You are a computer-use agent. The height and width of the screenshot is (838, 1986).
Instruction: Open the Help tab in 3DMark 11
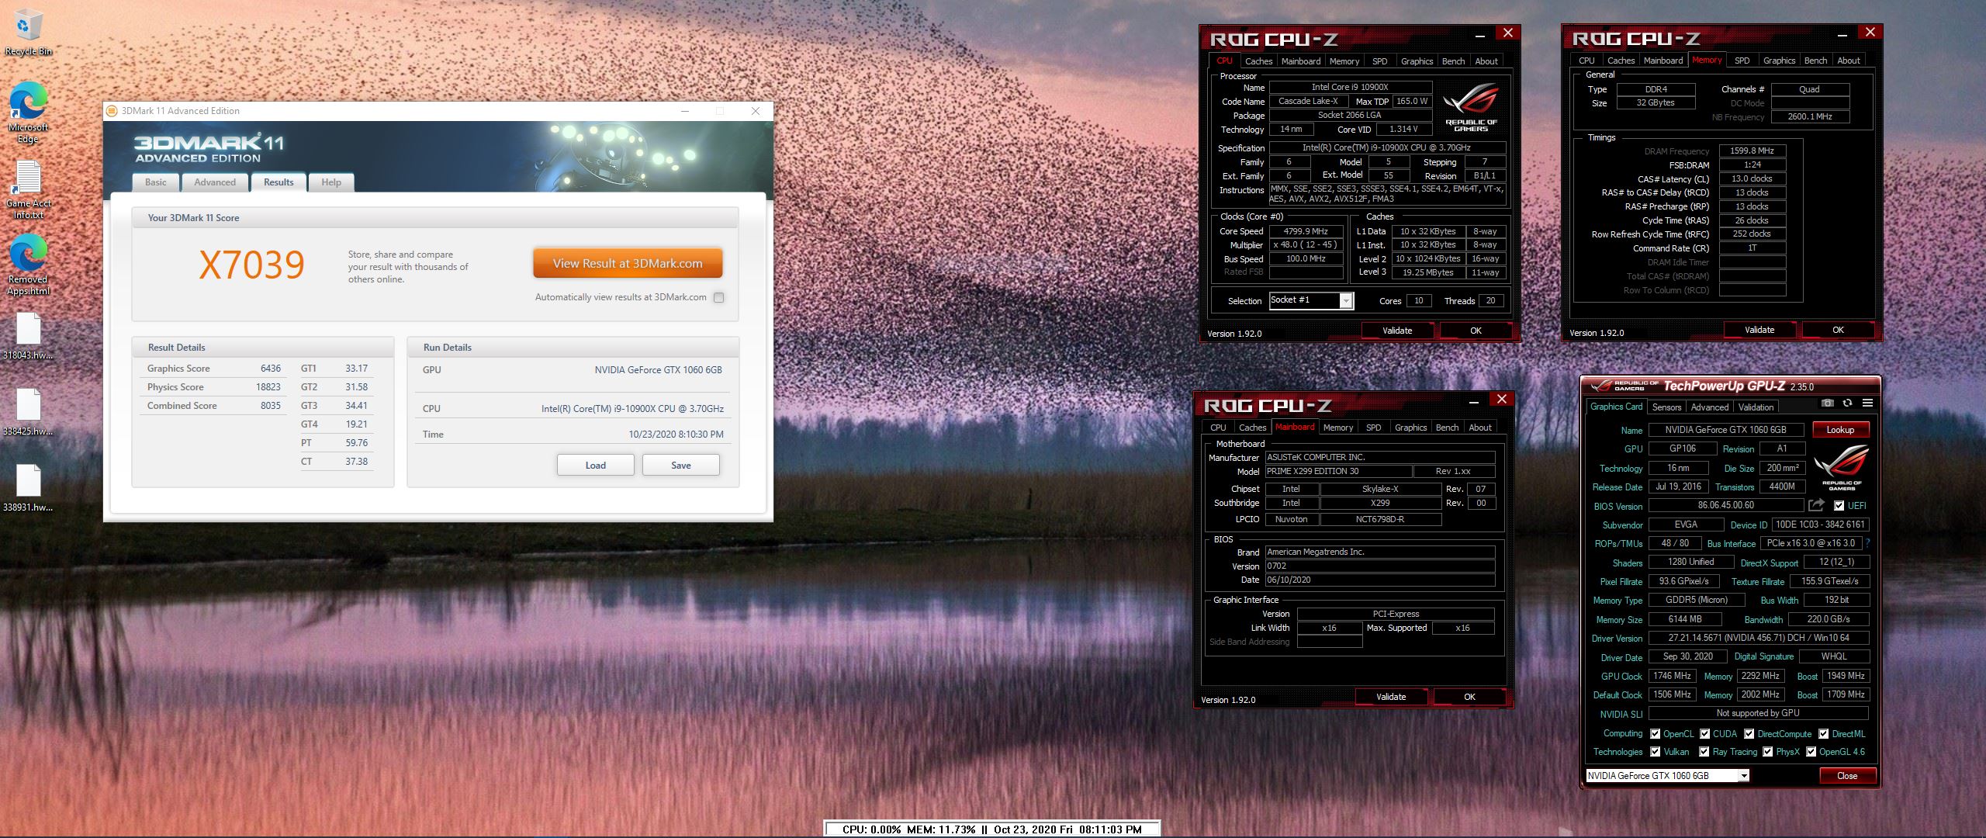pyautogui.click(x=331, y=182)
